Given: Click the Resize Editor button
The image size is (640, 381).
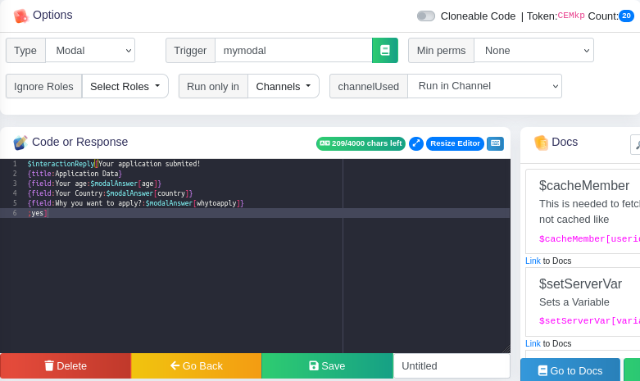Looking at the screenshot, I should [x=455, y=143].
